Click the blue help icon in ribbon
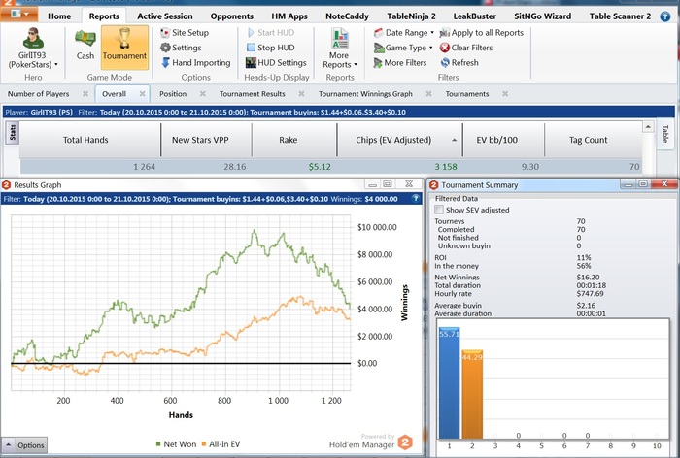Image resolution: width=680 pixels, height=458 pixels. [x=665, y=16]
